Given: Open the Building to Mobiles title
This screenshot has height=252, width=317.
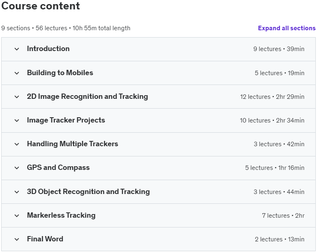Looking at the screenshot, I should tap(60, 73).
